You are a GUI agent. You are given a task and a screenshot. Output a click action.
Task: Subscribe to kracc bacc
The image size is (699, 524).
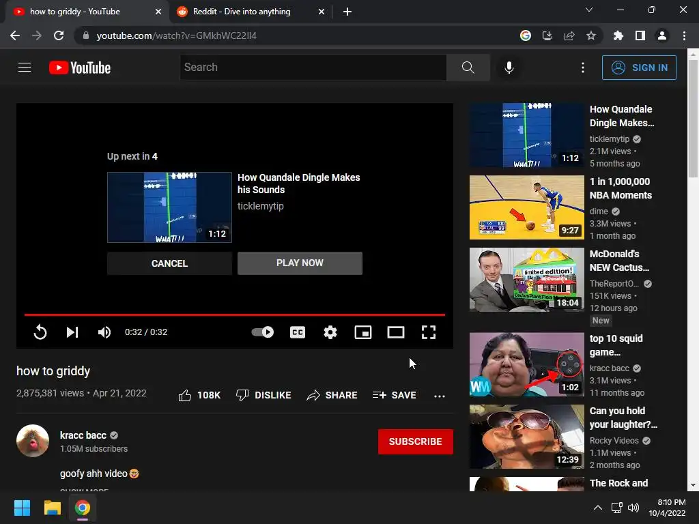416,441
